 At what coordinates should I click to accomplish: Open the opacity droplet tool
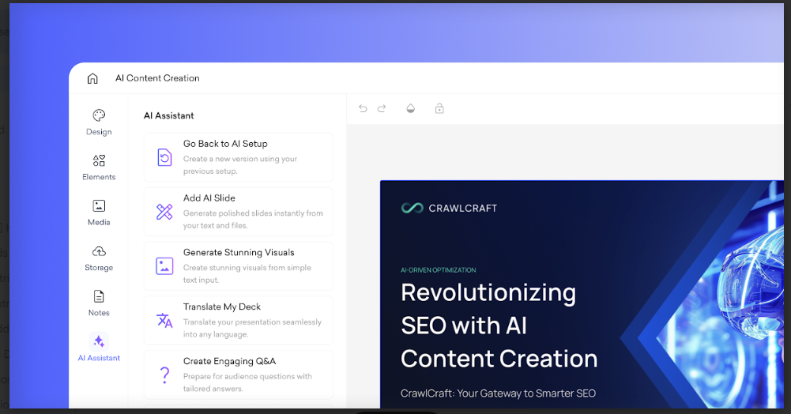click(x=411, y=108)
